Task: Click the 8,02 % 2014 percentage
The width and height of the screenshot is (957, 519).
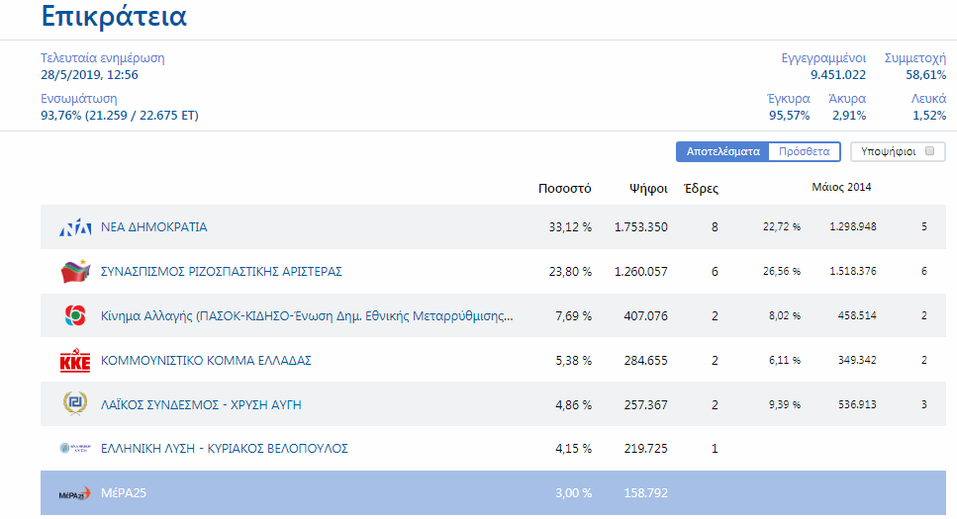Action: [784, 316]
